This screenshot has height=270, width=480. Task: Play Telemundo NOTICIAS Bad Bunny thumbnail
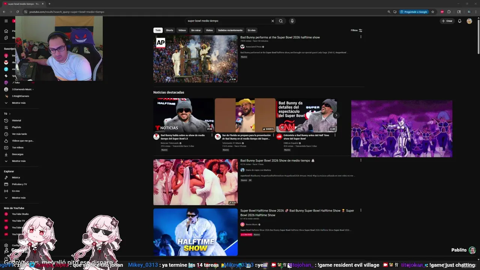[x=183, y=115]
